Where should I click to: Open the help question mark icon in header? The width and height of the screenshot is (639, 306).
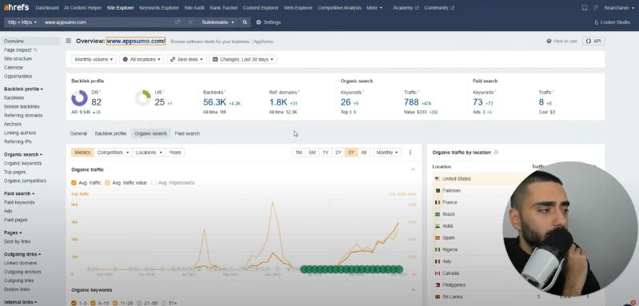coord(596,8)
